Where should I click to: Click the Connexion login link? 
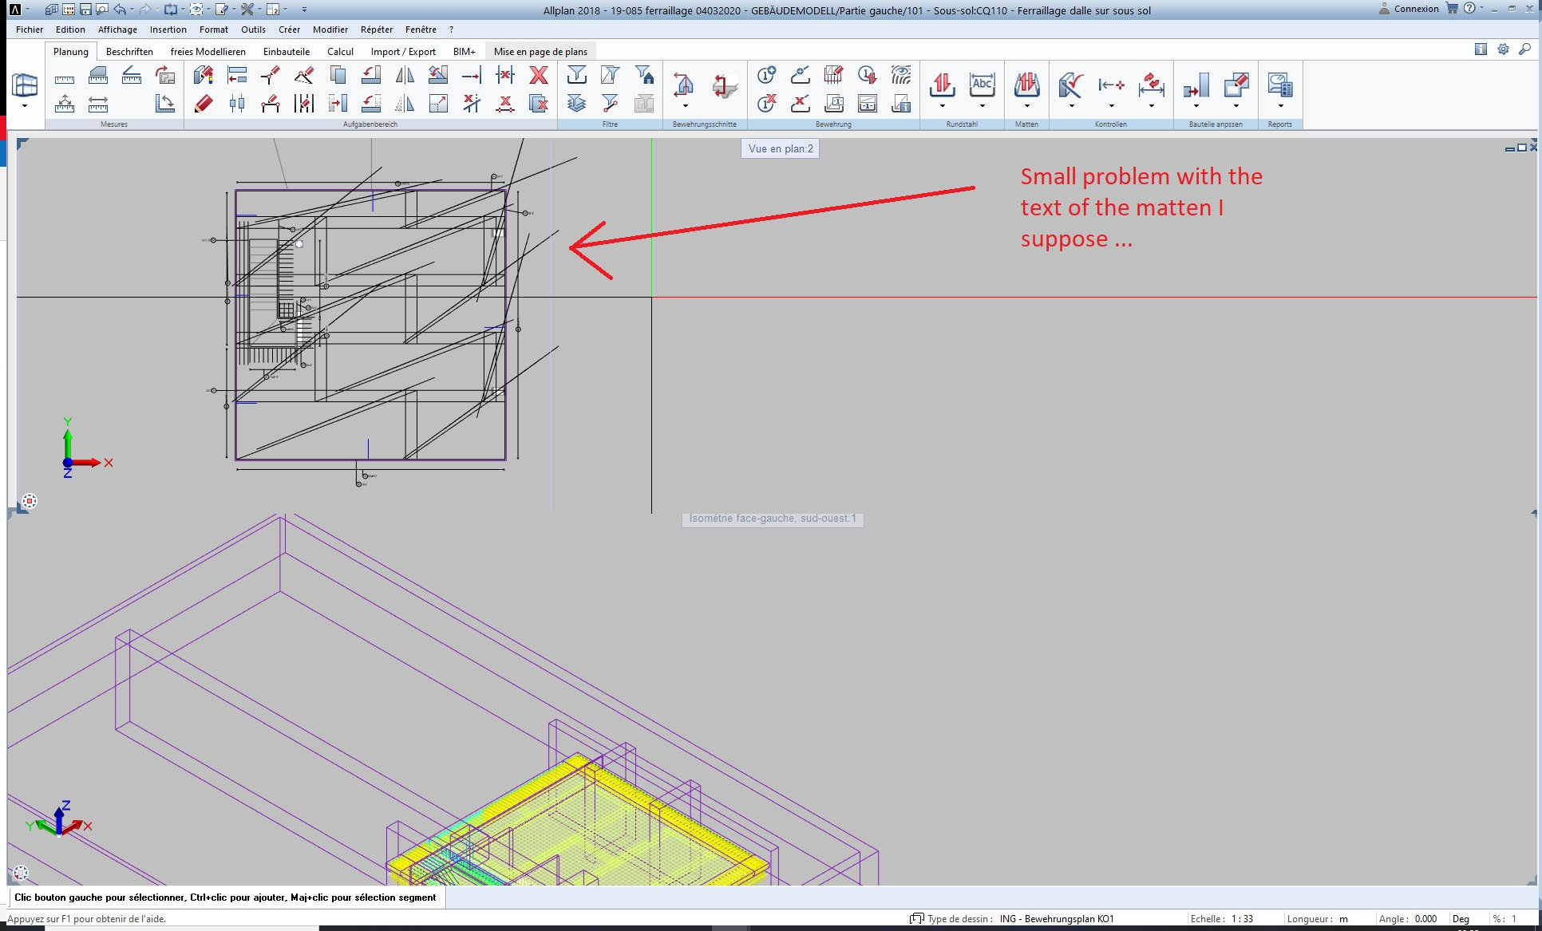1416,9
